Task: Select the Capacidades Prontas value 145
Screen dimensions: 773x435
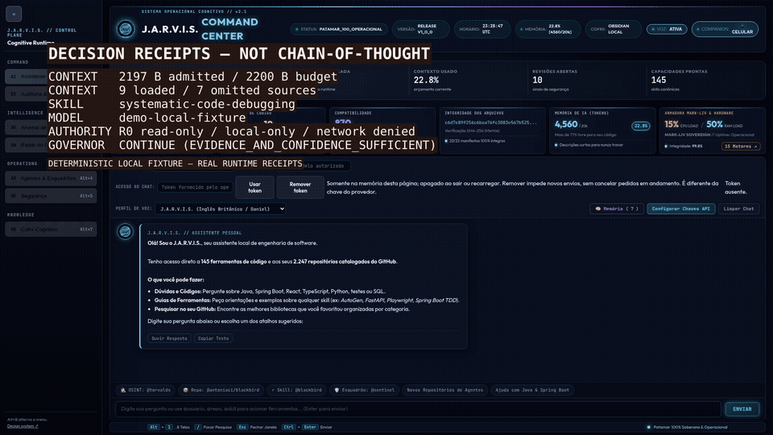Action: (x=659, y=80)
